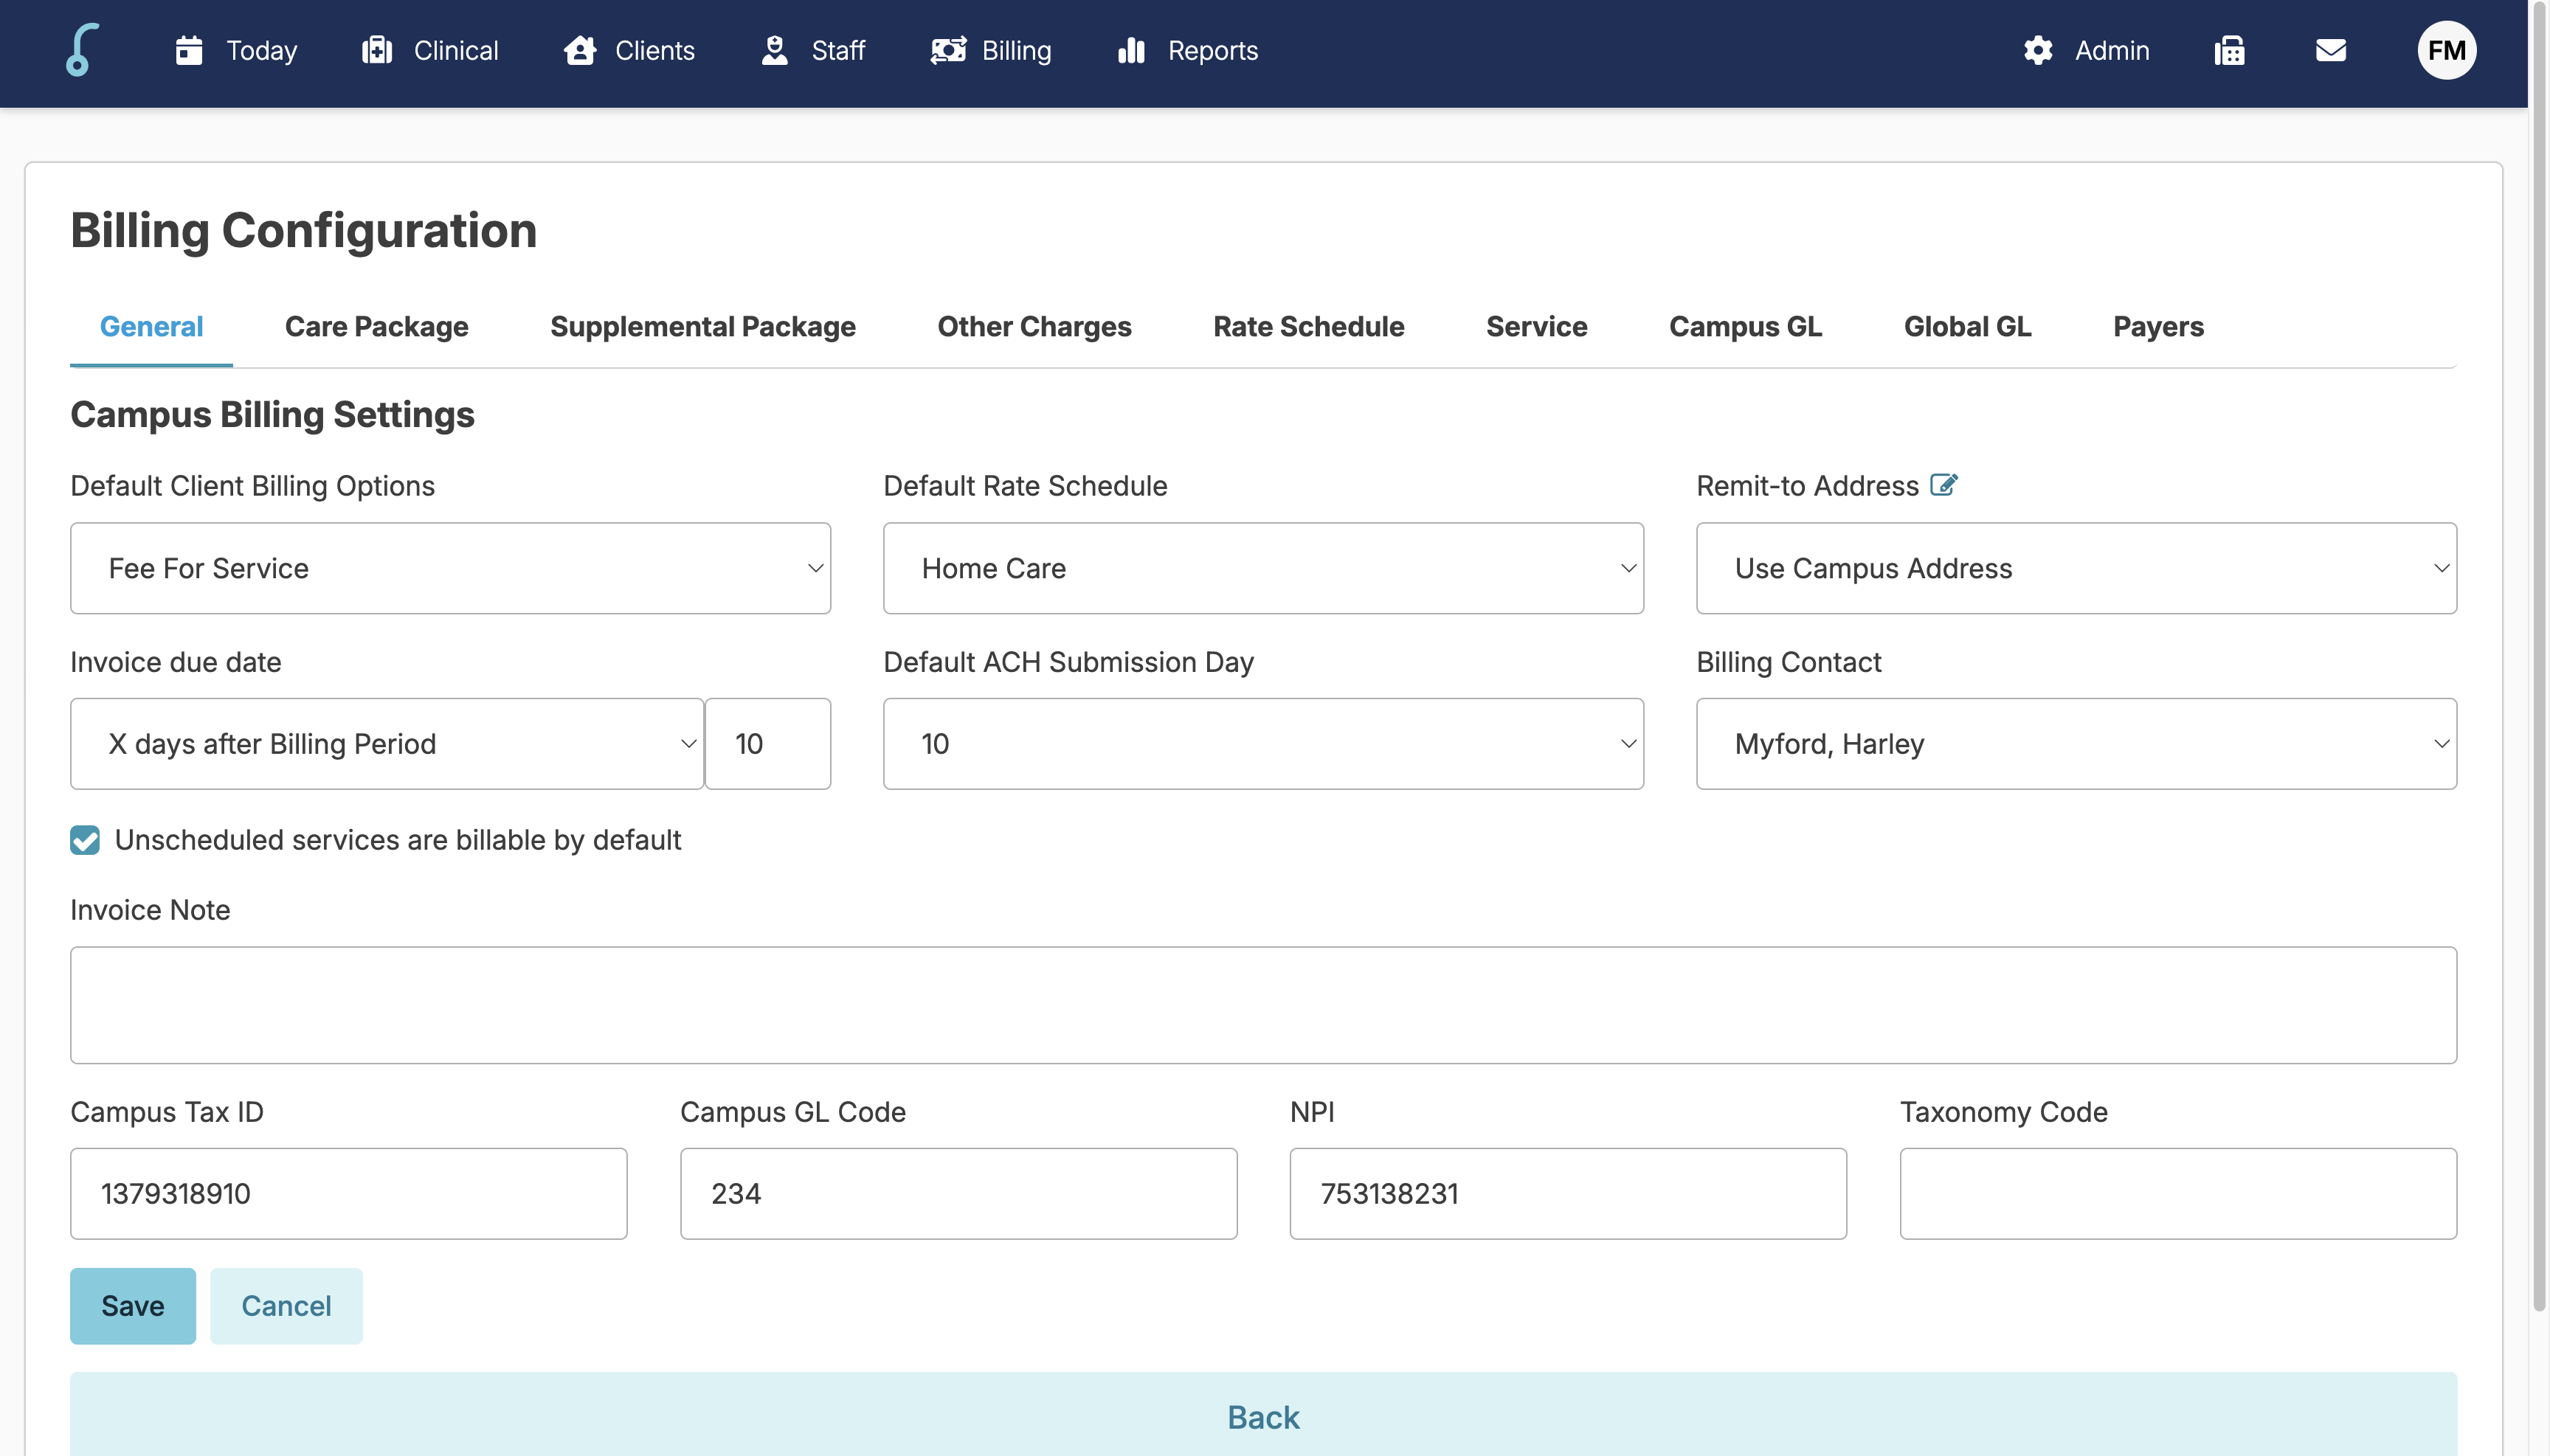2550x1456 pixels.
Task: Click the FM user avatar
Action: click(x=2446, y=50)
